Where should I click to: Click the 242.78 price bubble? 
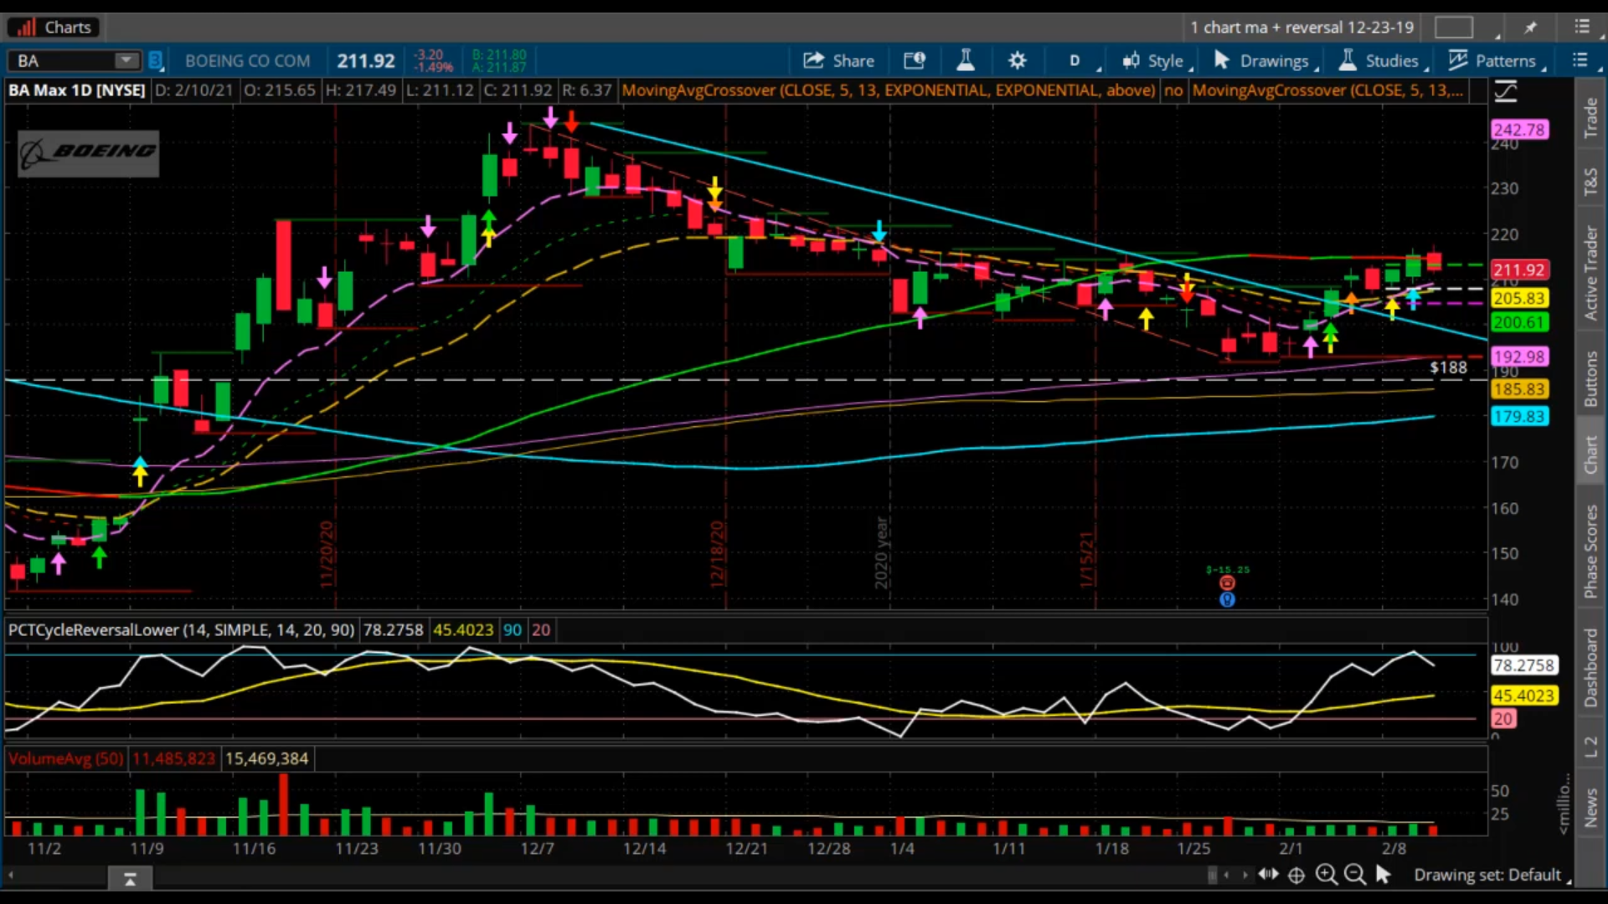coord(1519,130)
